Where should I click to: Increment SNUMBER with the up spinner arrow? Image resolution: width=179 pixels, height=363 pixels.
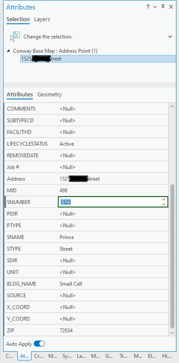click(164, 200)
